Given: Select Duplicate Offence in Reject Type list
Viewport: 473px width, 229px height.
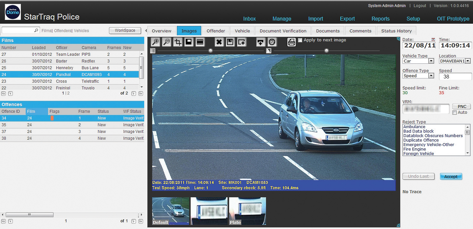Looking at the screenshot, I should tap(421, 140).
